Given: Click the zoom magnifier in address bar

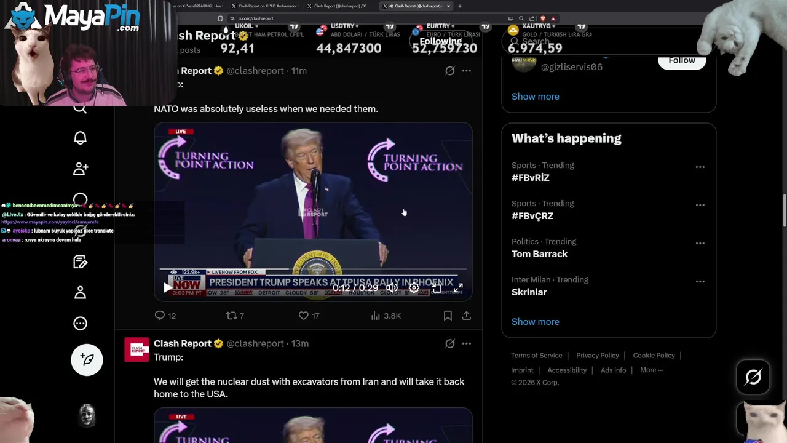Looking at the screenshot, I should coord(521,18).
